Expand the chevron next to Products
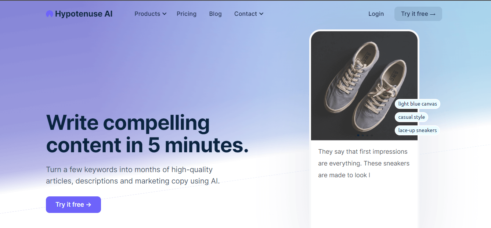 (165, 14)
